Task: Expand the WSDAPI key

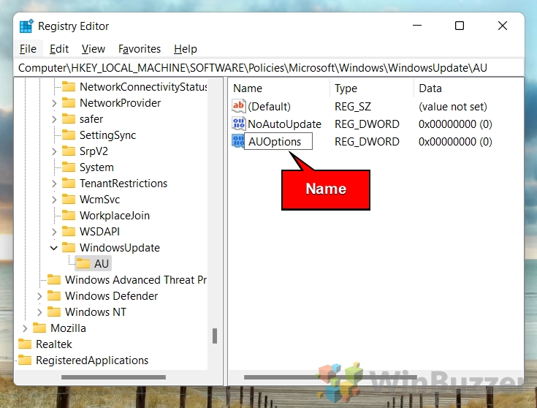Action: [54, 232]
